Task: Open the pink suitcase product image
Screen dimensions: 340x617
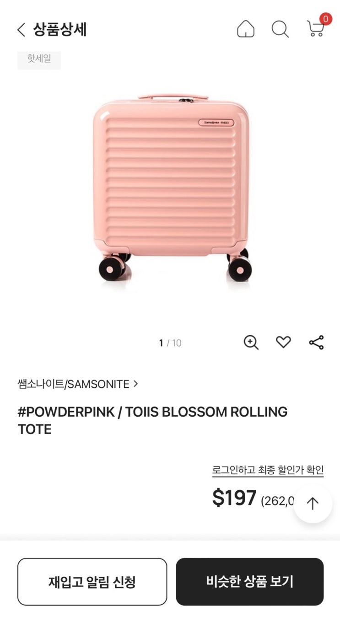Action: pyautogui.click(x=170, y=188)
